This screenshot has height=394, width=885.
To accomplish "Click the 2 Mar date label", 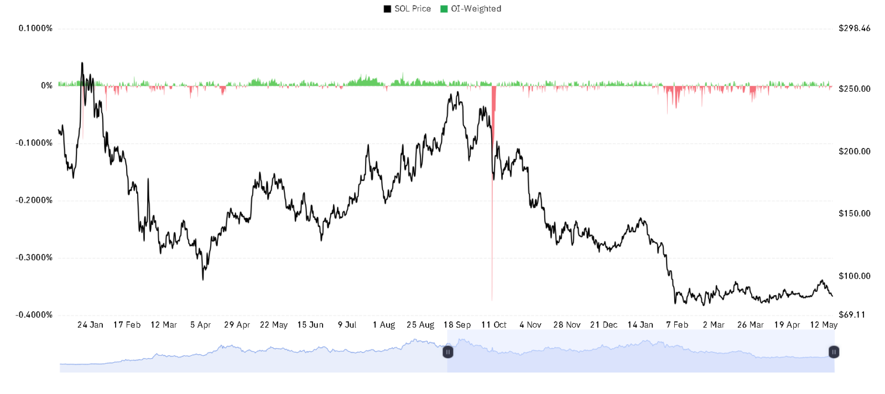I will point(714,325).
